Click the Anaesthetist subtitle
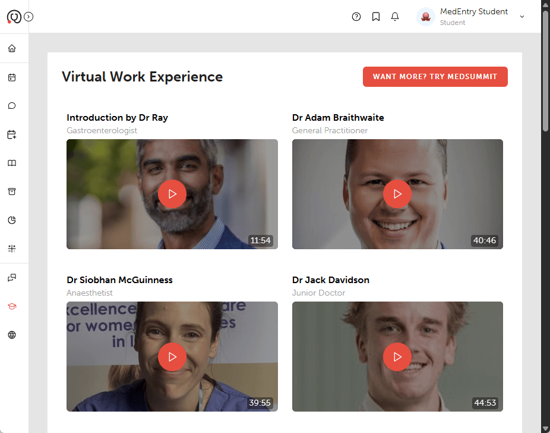The width and height of the screenshot is (550, 433). [x=90, y=293]
